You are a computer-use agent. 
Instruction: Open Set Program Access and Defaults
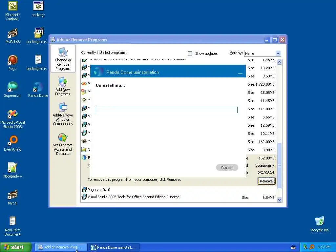pyautogui.click(x=63, y=144)
